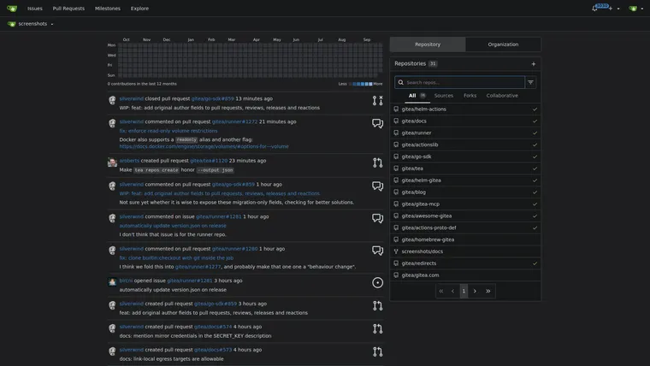Open silverwind's user profile link

click(131, 98)
